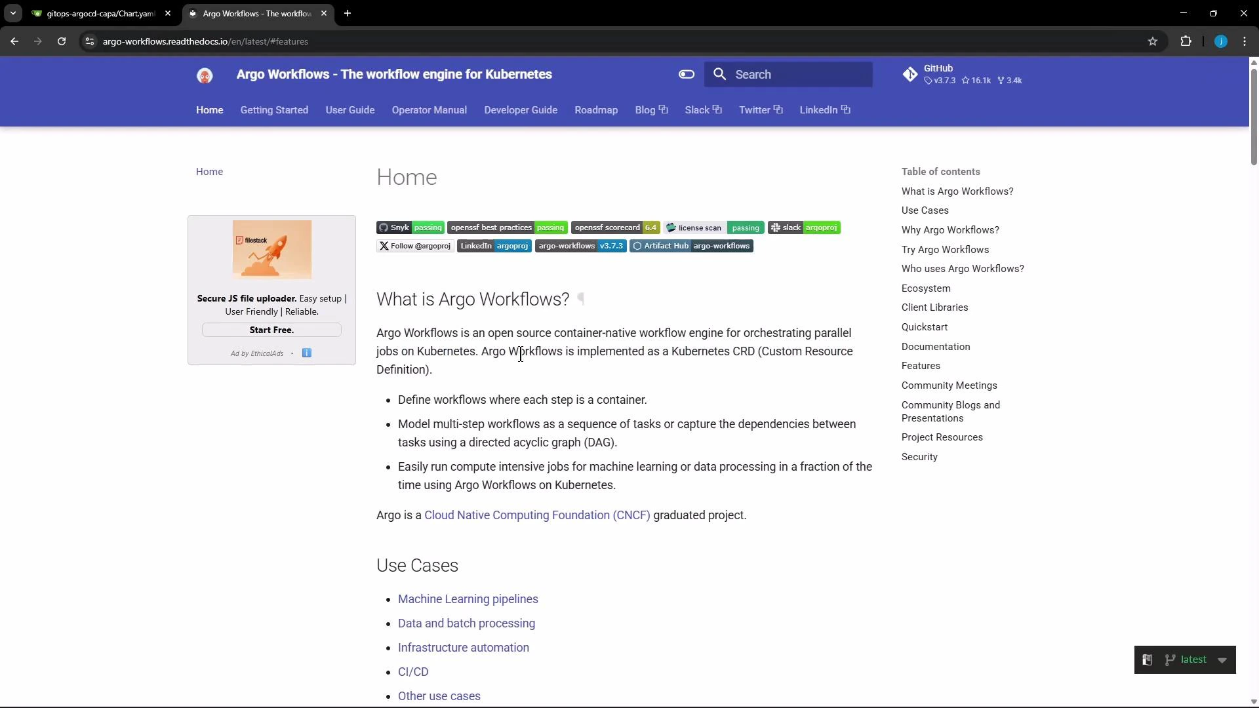
Task: Open the Slack external link
Action: pyautogui.click(x=703, y=110)
